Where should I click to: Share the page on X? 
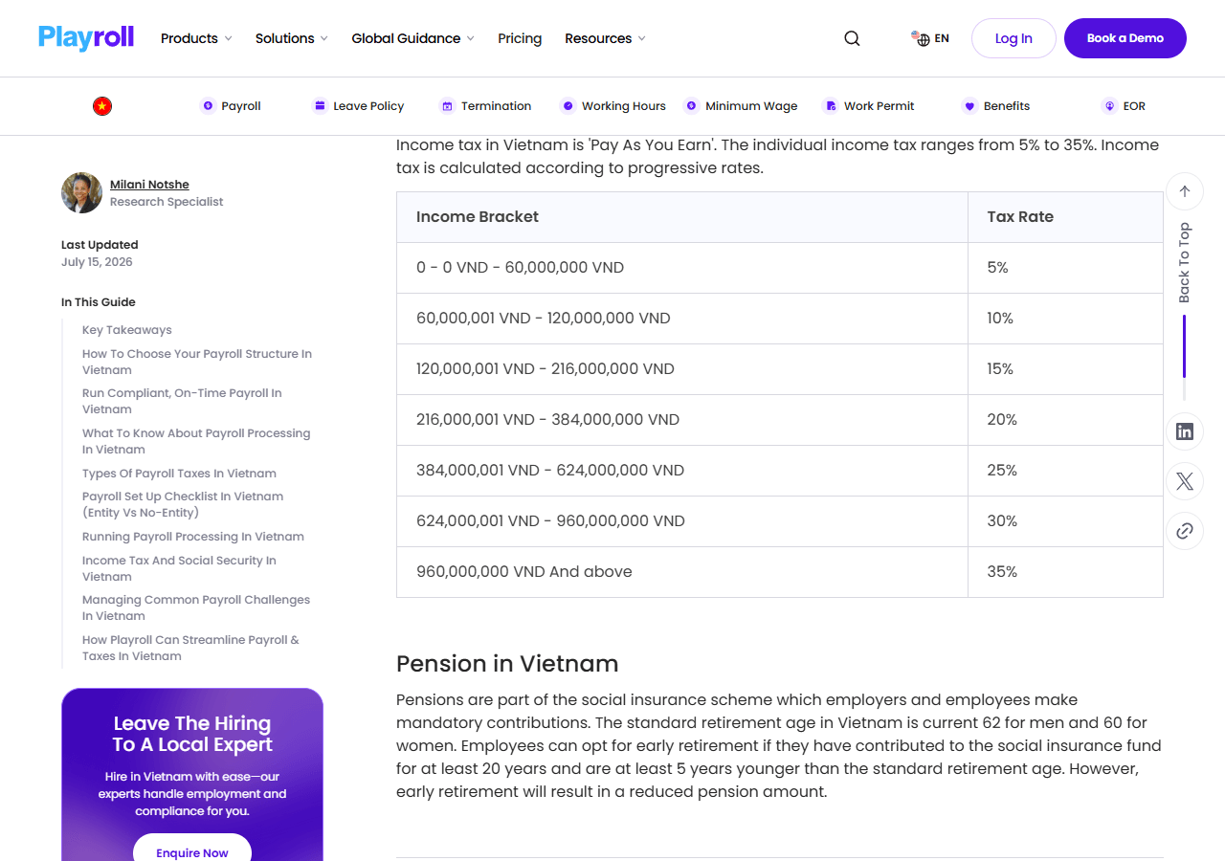pos(1185,481)
